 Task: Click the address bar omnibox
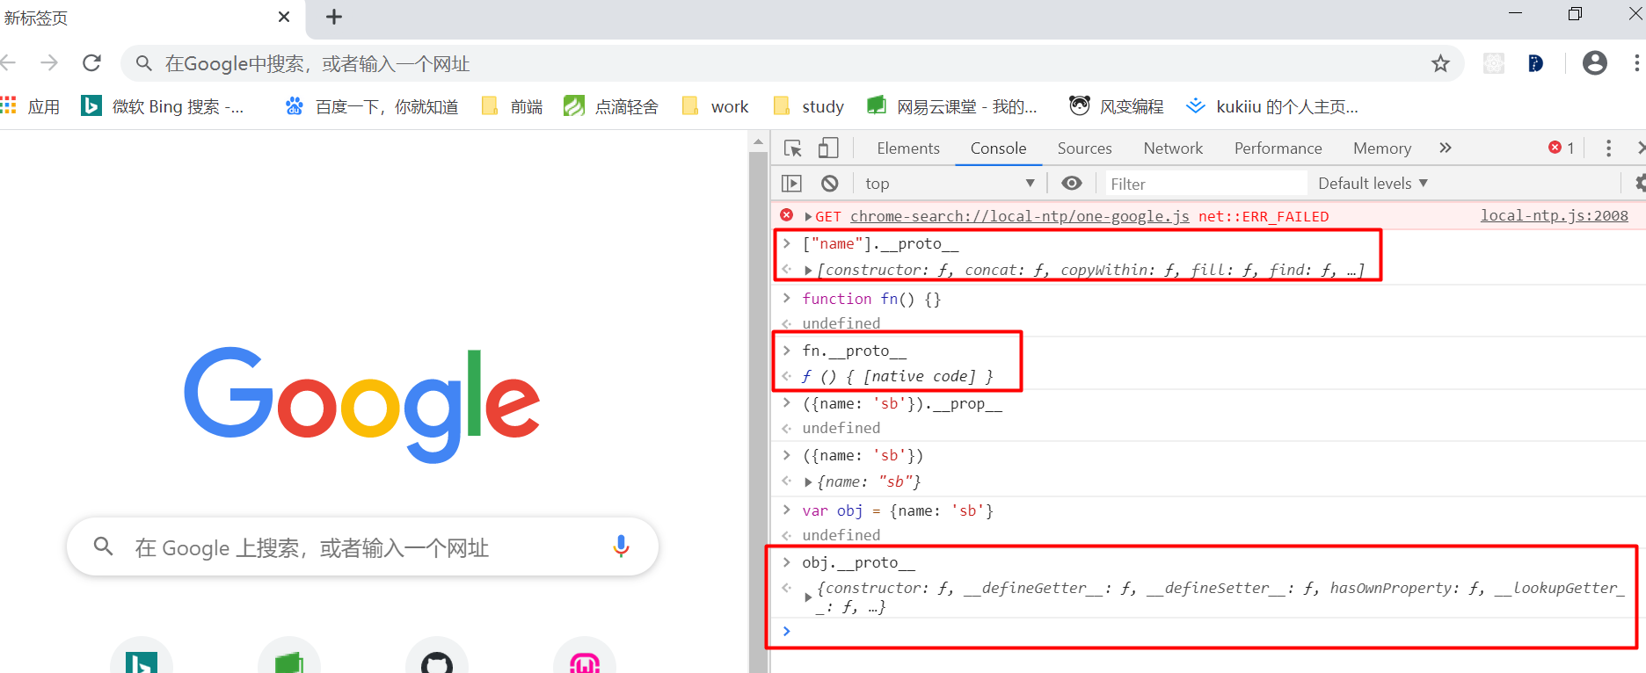click(791, 63)
